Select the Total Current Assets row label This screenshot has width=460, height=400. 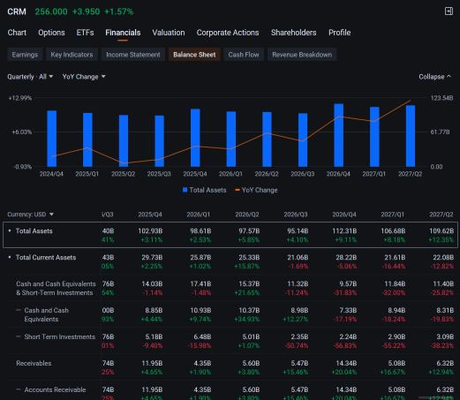point(46,258)
